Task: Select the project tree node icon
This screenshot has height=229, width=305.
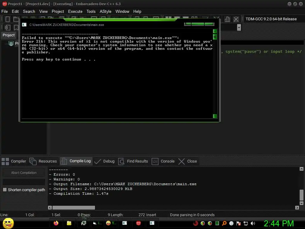Action: pyautogui.click(x=11, y=44)
